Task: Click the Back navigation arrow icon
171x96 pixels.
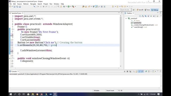Action: (x=125, y=7)
